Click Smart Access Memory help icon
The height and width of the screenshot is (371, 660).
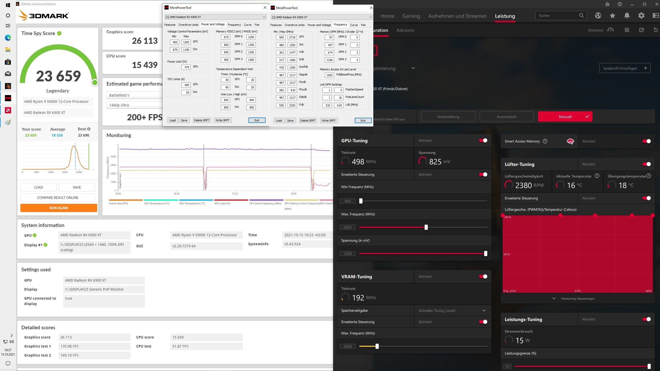(545, 141)
